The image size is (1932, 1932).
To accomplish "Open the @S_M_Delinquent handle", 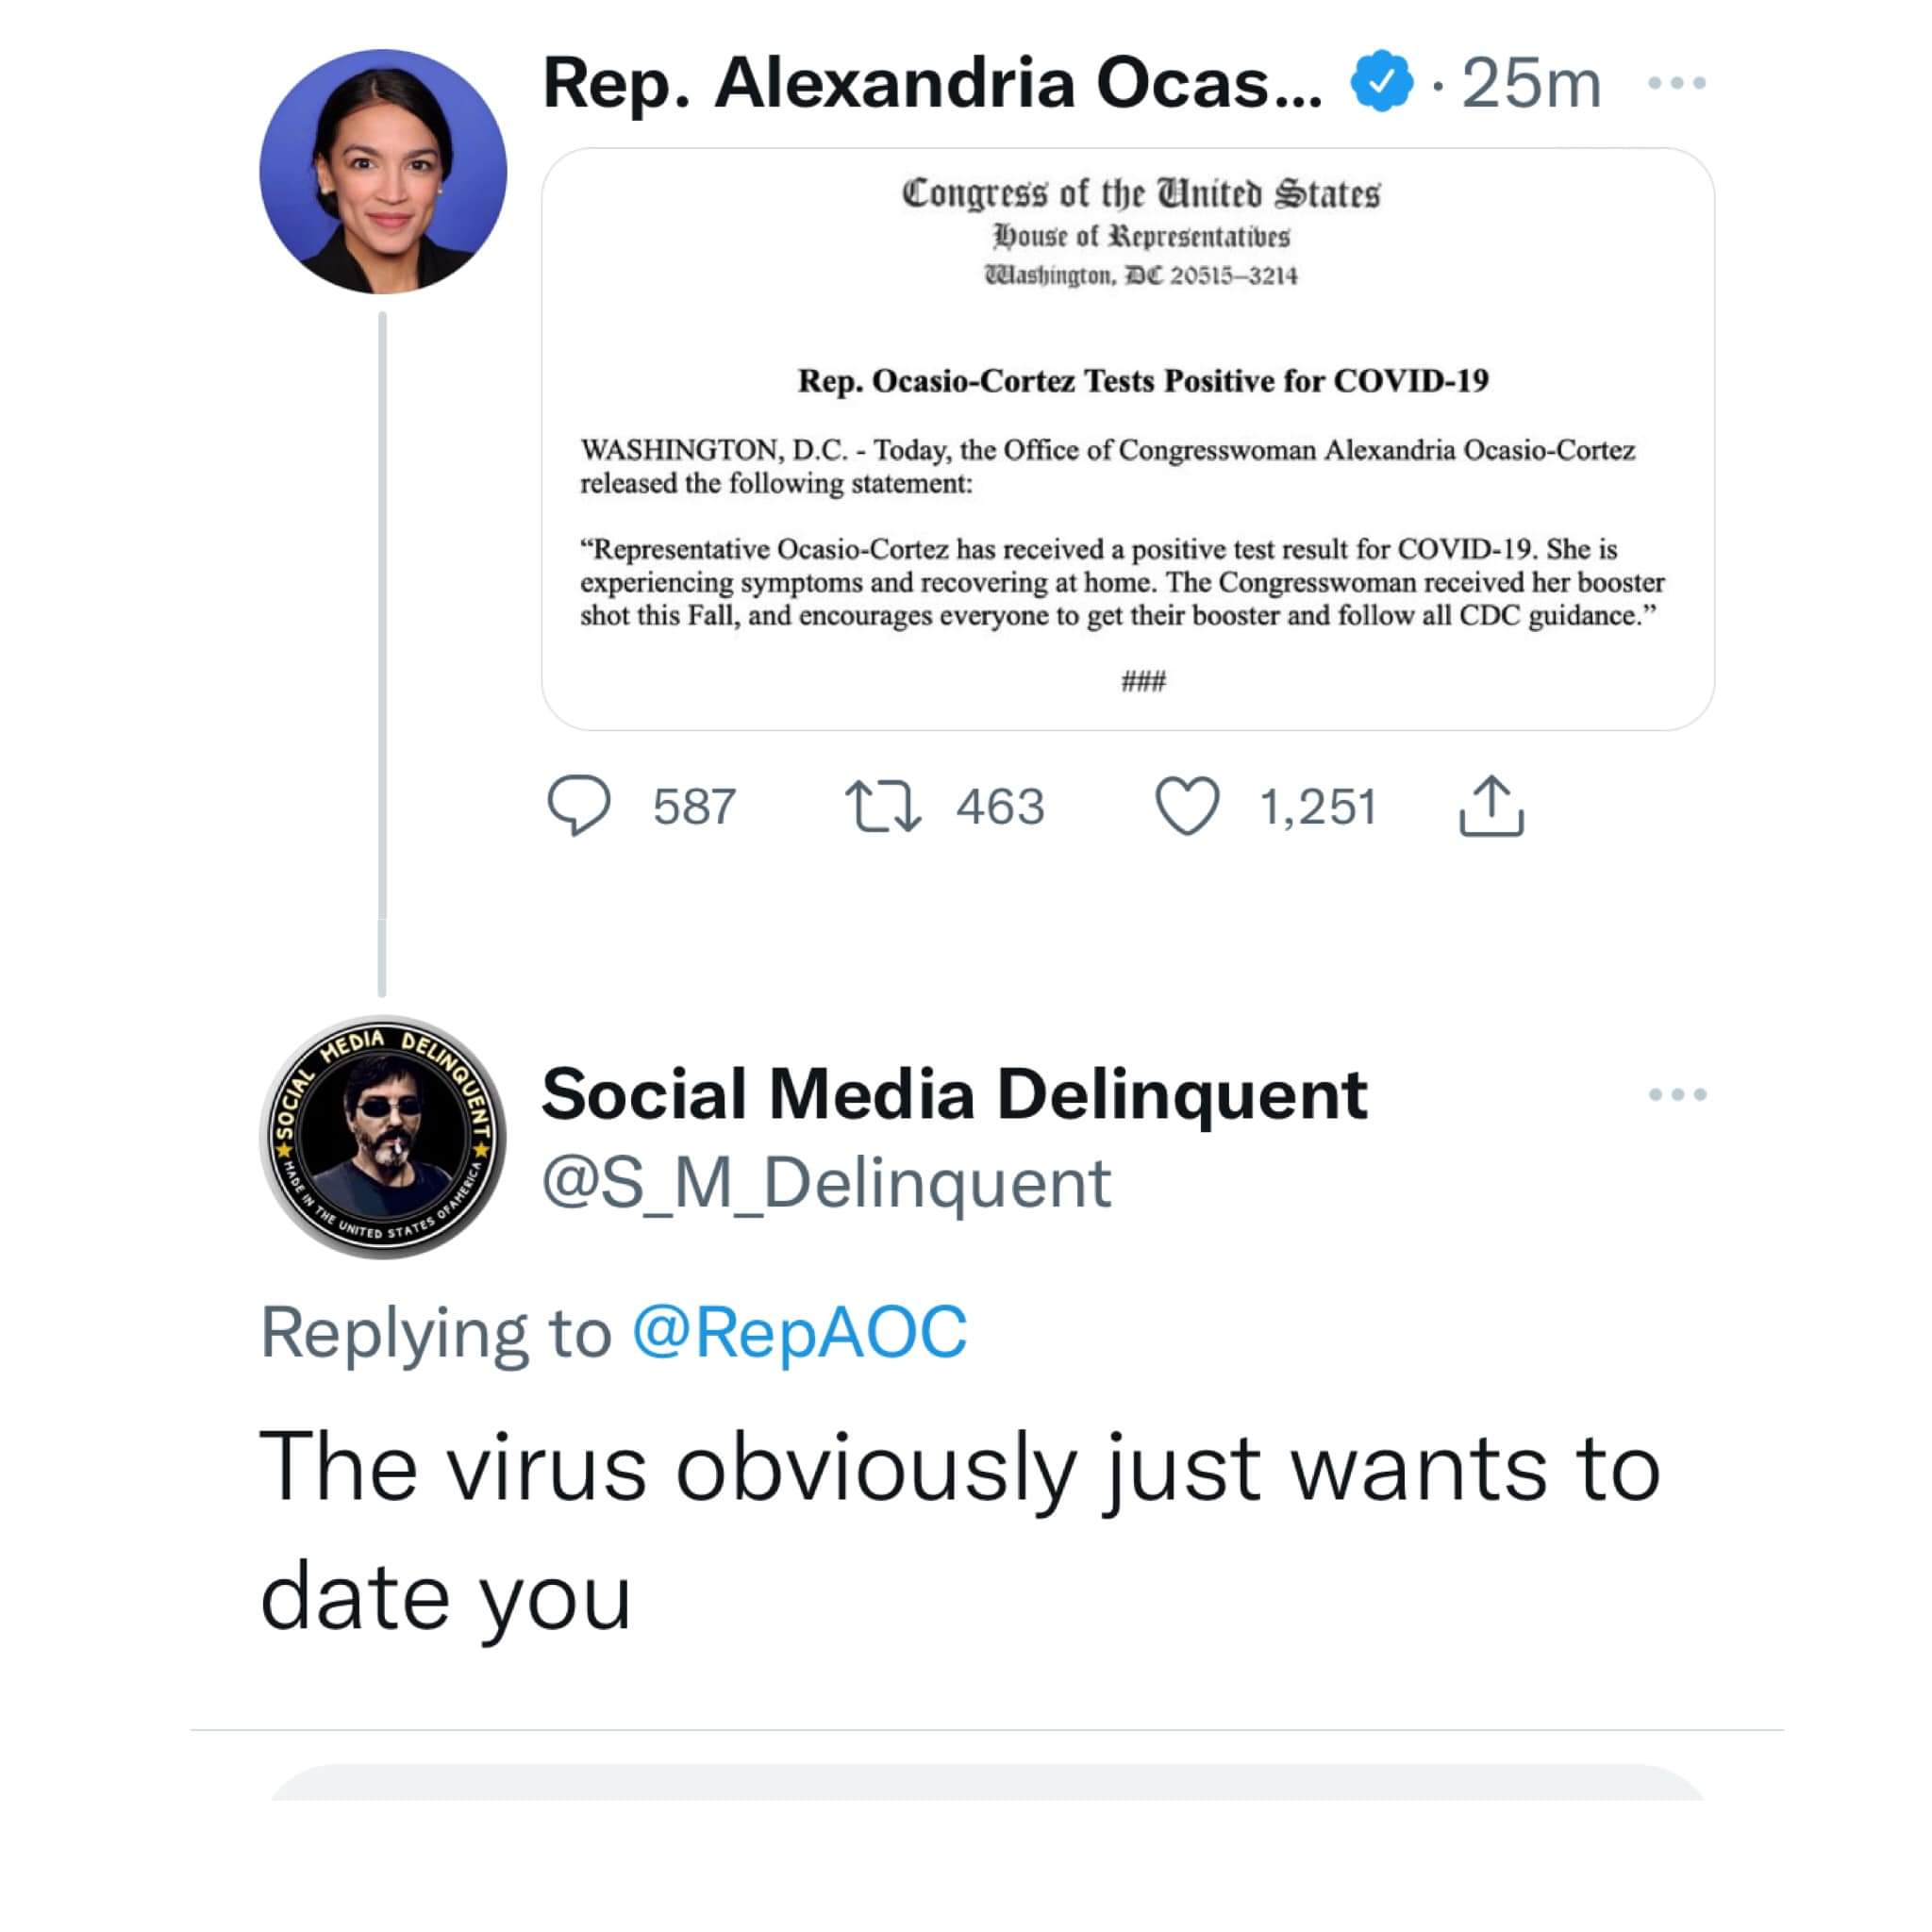I will point(826,1182).
